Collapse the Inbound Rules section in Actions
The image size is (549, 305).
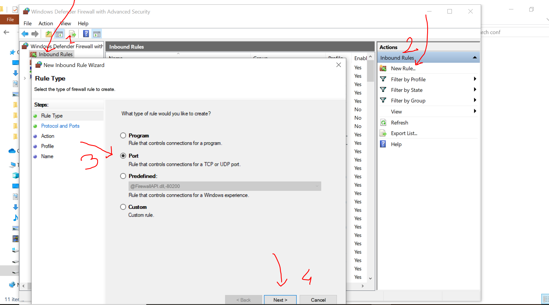pyautogui.click(x=475, y=58)
